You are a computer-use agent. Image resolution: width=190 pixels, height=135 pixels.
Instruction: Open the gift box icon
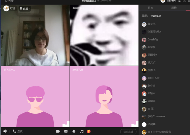point(89,131)
